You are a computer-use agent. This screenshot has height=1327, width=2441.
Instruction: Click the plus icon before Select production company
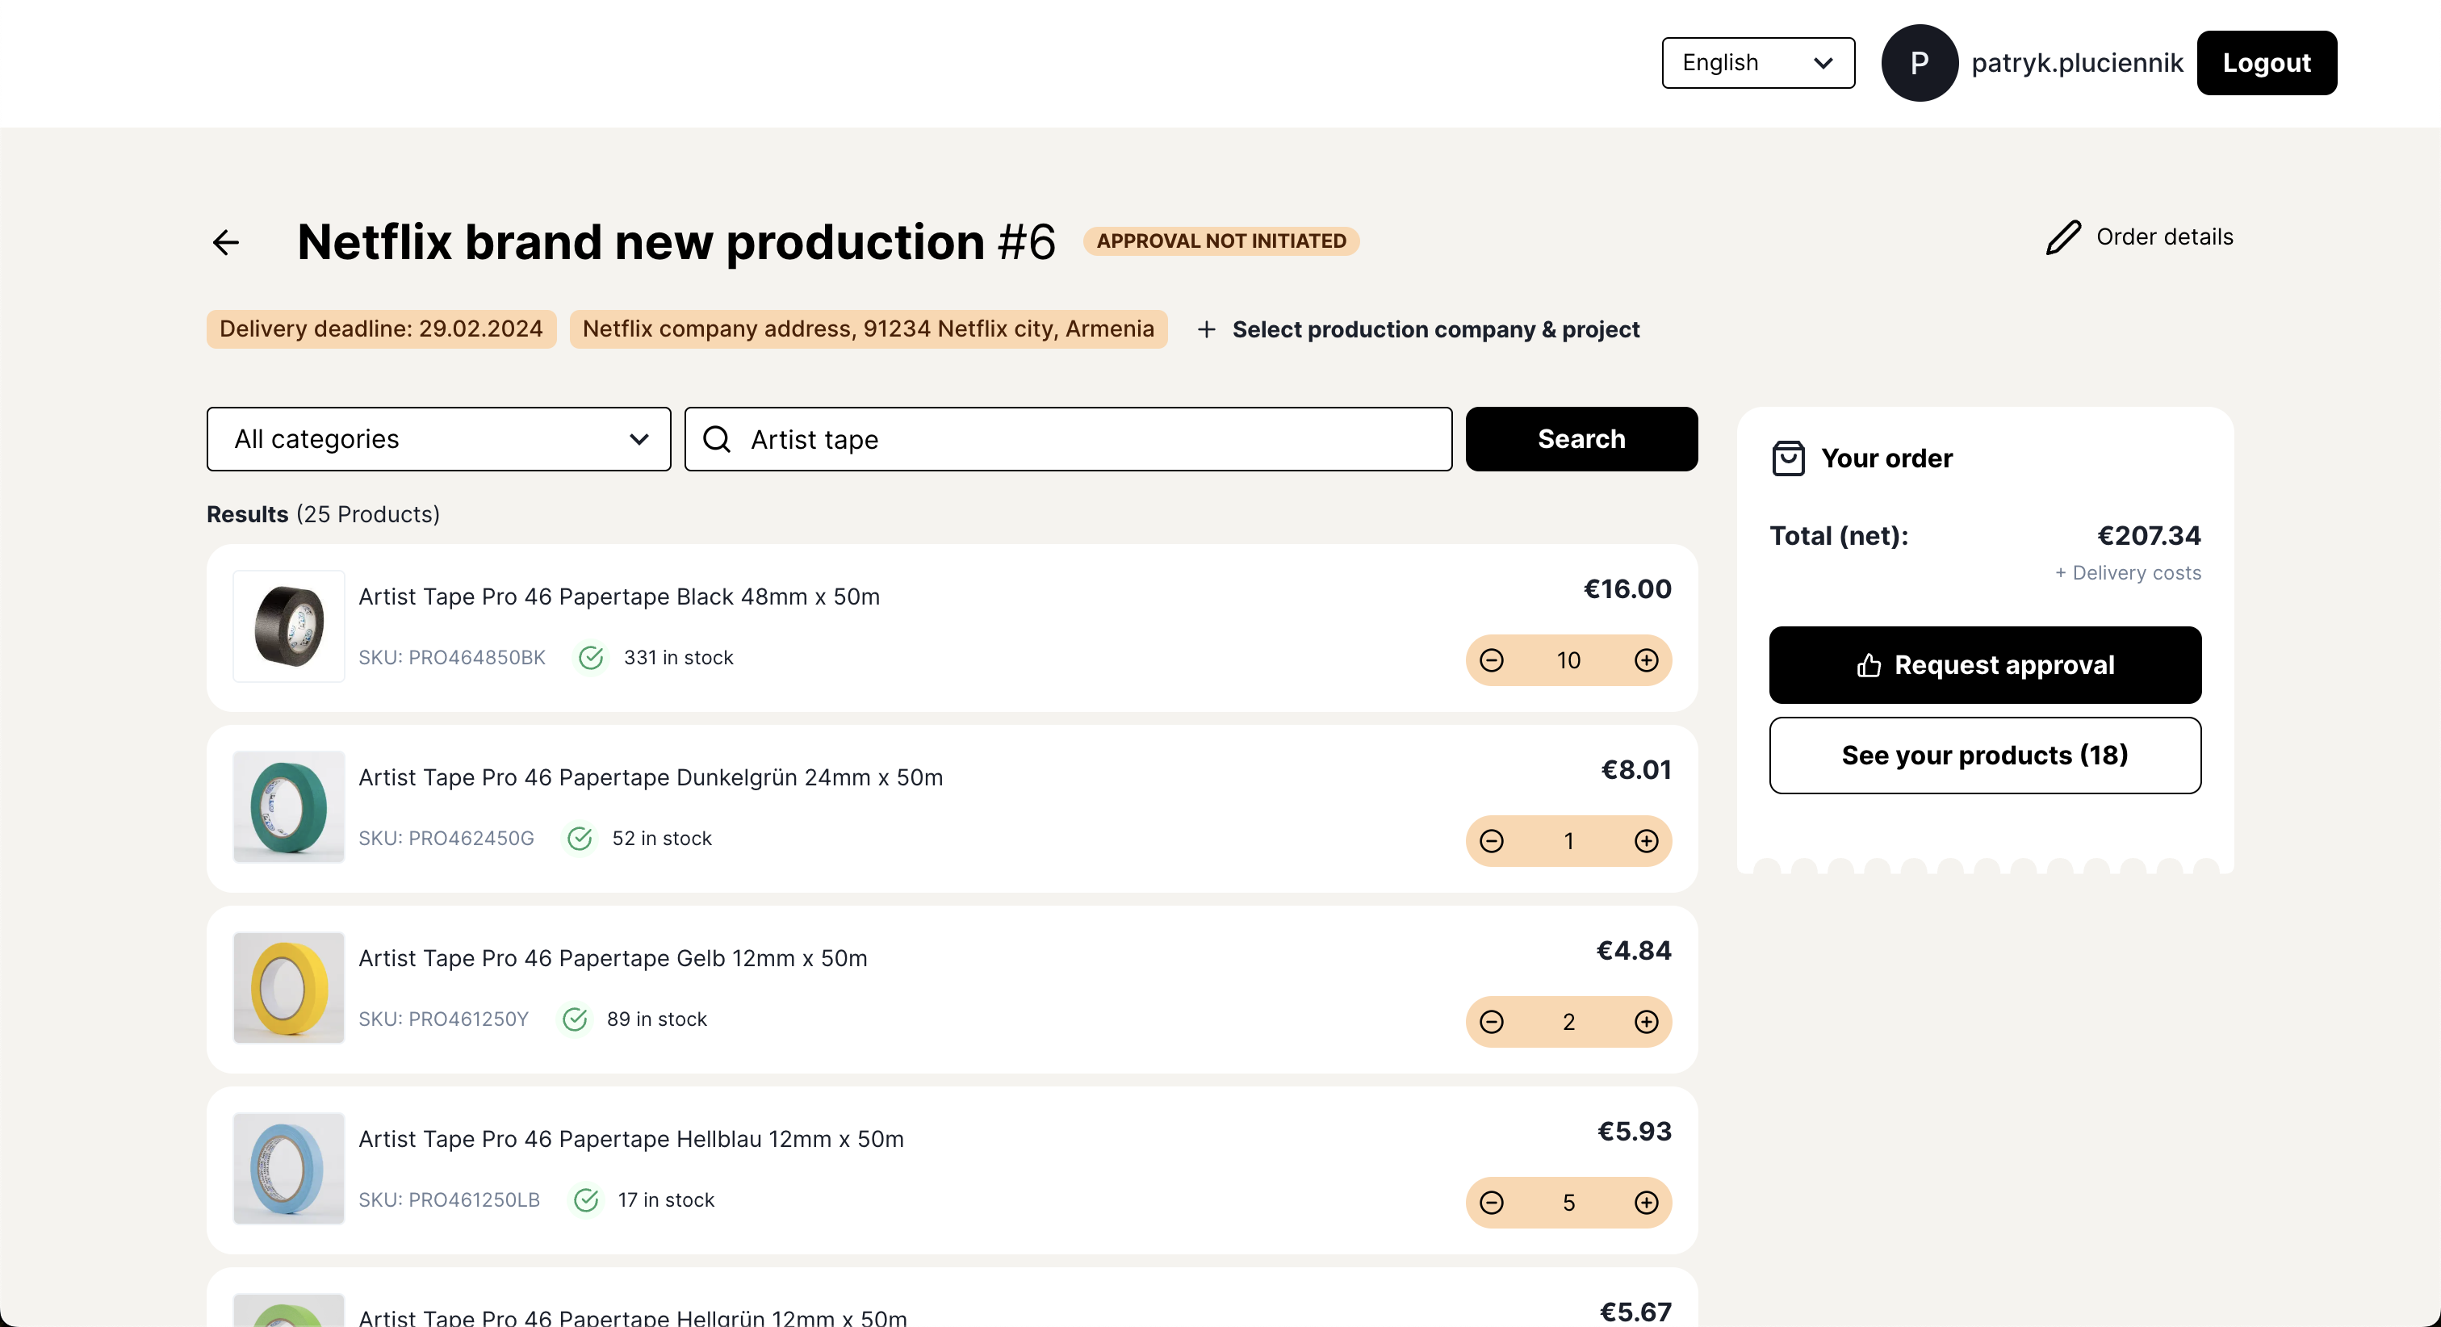(1206, 329)
